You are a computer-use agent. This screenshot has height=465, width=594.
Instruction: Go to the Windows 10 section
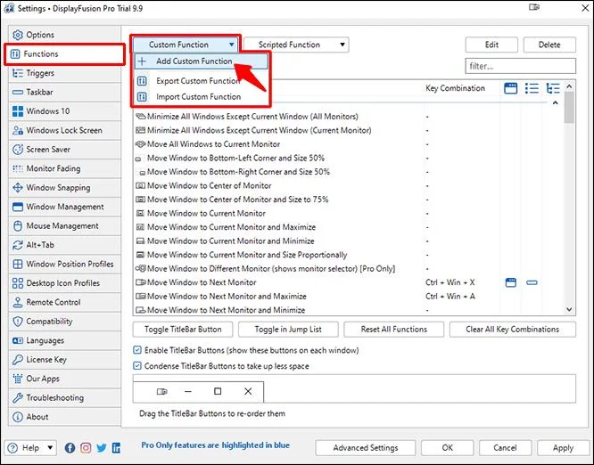(x=64, y=111)
